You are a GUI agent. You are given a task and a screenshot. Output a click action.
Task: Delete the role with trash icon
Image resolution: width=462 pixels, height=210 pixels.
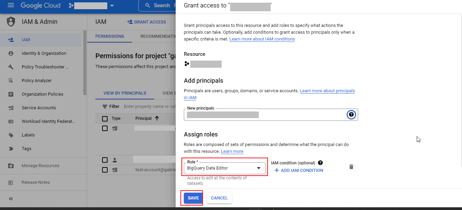point(351,167)
